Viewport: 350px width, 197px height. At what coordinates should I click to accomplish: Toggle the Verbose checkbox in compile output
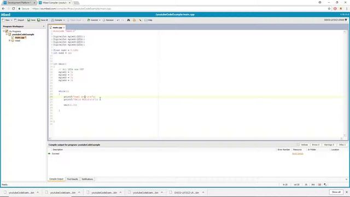click(x=299, y=144)
